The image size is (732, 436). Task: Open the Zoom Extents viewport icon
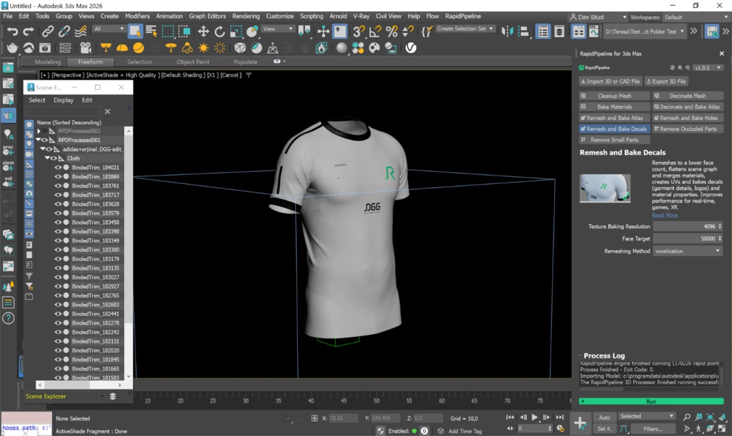tap(710, 417)
